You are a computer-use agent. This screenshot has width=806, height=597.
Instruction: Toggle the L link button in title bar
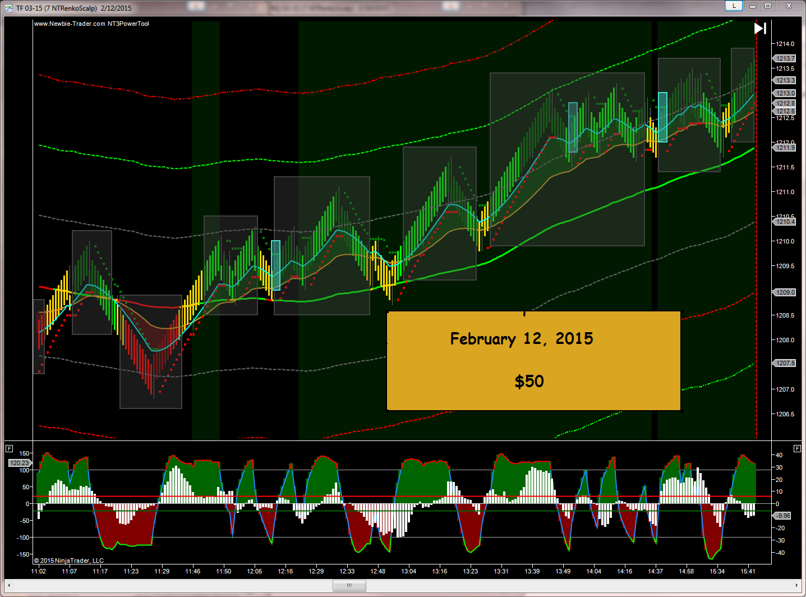point(734,6)
